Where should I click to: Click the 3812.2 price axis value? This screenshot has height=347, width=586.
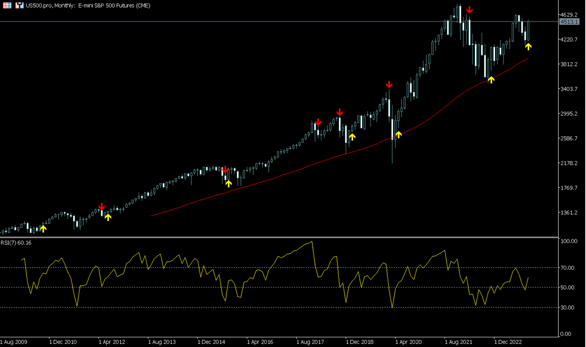[x=570, y=64]
